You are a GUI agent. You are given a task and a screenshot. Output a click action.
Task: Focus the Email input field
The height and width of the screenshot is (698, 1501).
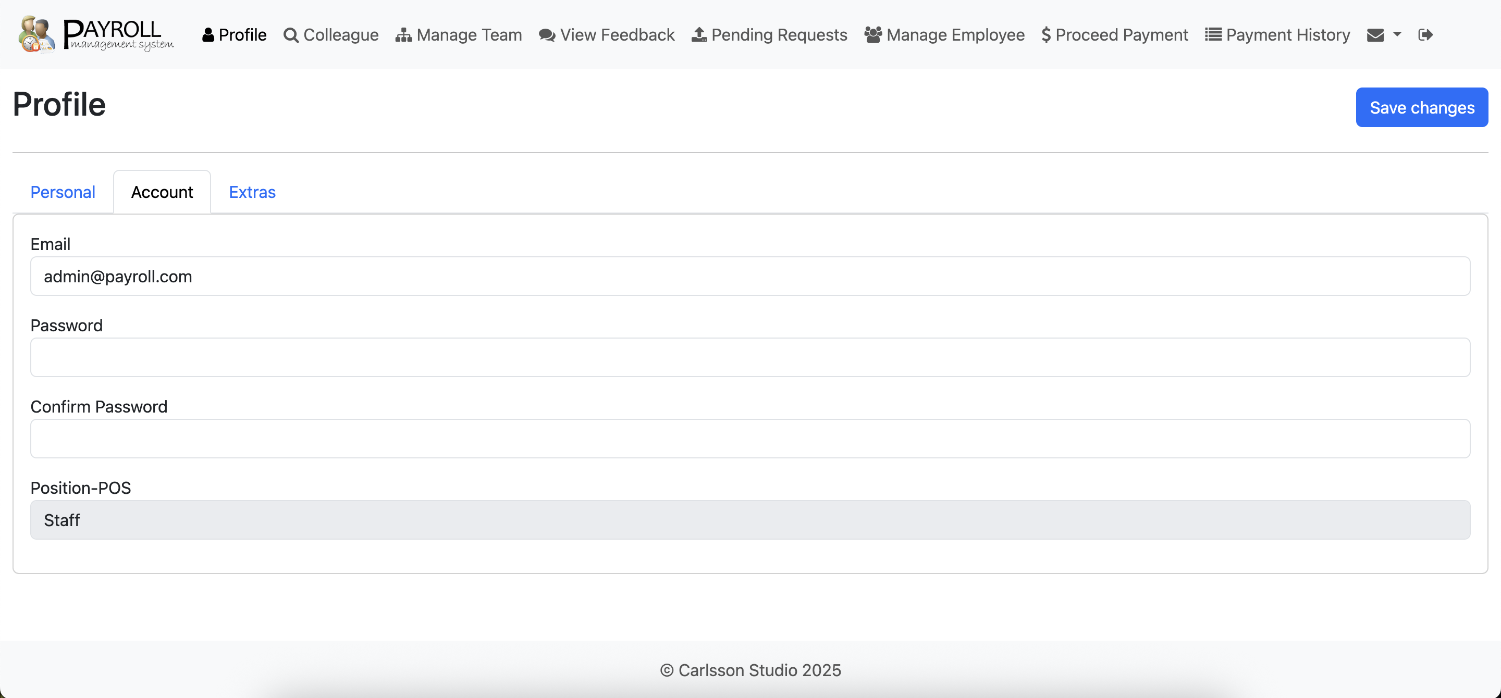[750, 277]
